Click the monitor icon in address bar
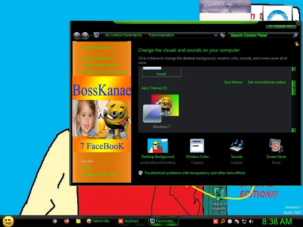The image size is (303, 227). click(96, 35)
